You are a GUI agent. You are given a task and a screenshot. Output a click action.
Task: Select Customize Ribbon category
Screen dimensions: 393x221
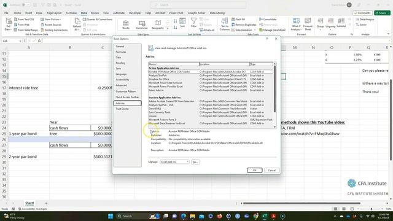click(127, 91)
